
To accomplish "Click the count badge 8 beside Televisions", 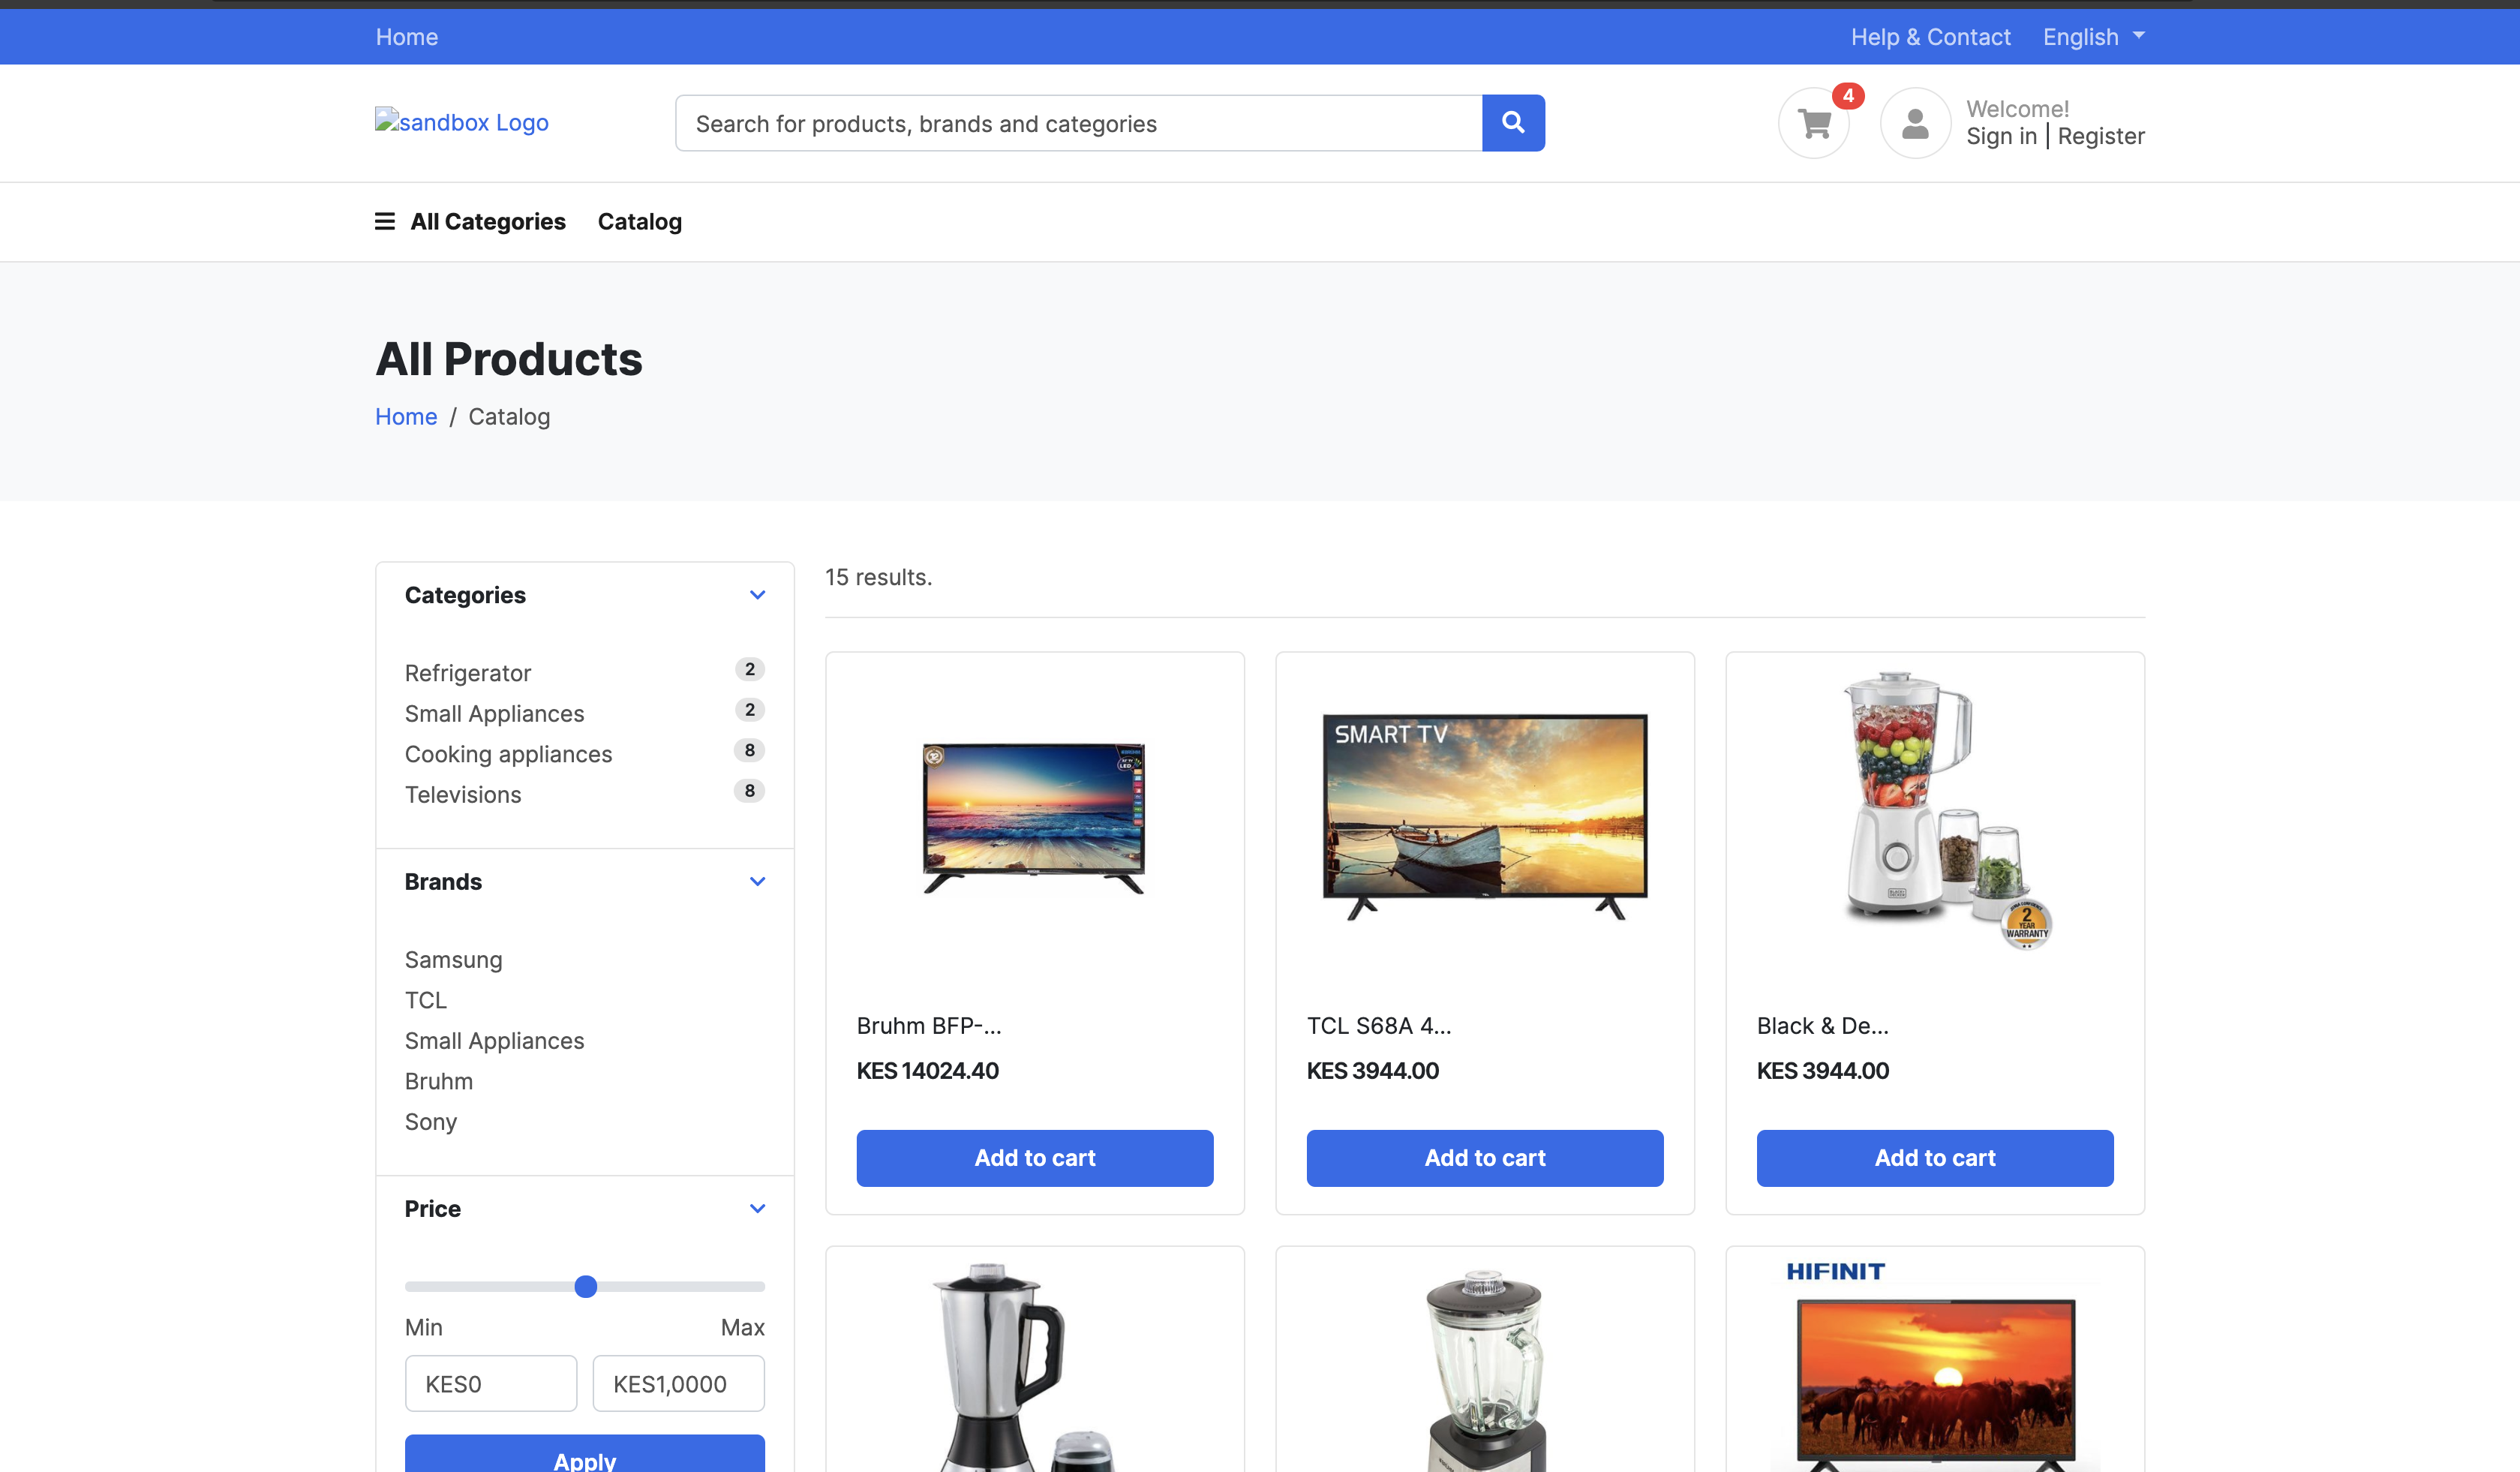I will click(750, 791).
